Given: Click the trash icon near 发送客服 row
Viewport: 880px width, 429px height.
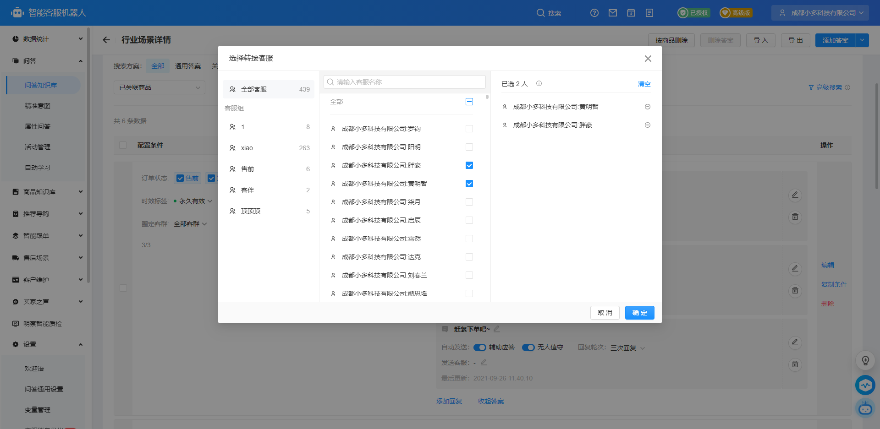Looking at the screenshot, I should coord(795,364).
